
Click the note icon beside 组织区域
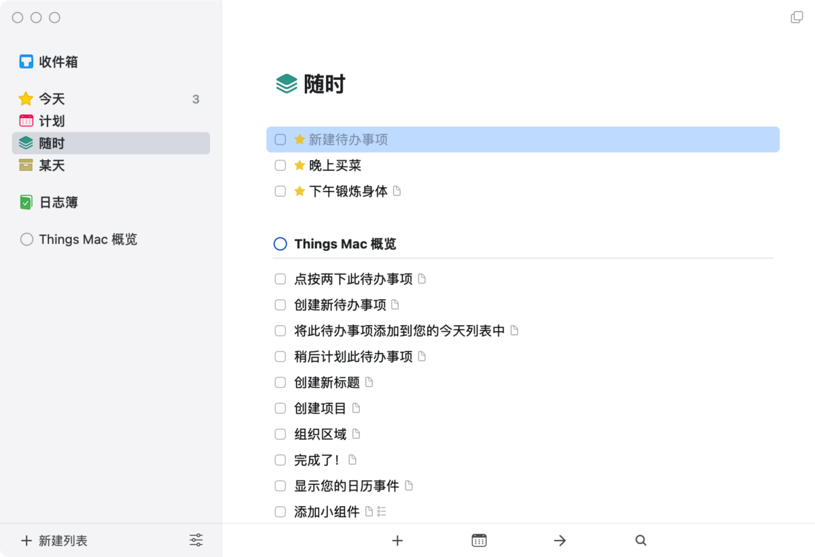coord(356,434)
